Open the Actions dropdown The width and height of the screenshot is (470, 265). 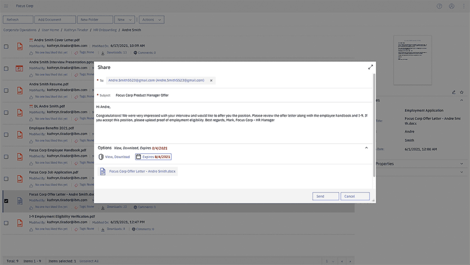pyautogui.click(x=151, y=20)
